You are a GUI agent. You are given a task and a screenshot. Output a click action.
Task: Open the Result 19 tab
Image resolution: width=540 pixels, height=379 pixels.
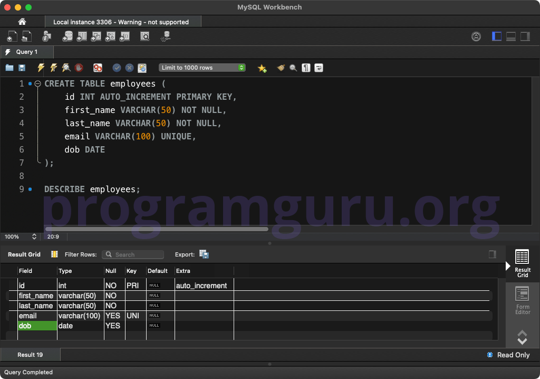point(30,355)
